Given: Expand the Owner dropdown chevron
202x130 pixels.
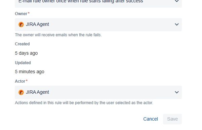Looking at the screenshot, I should (x=177, y=24).
